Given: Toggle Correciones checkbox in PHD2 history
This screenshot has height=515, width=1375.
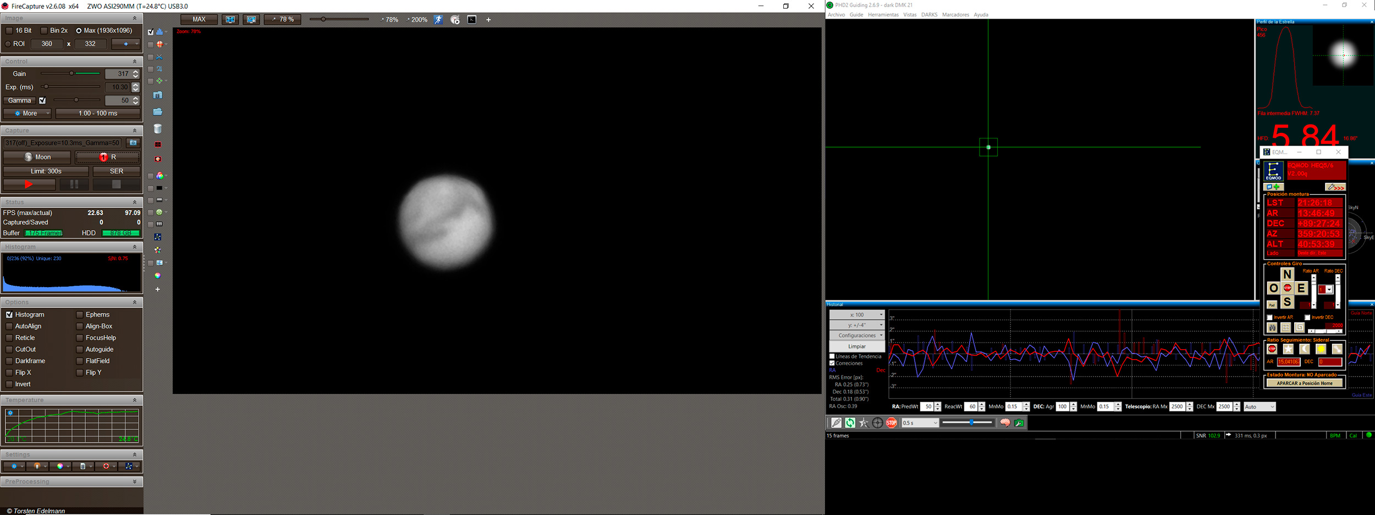Looking at the screenshot, I should (832, 363).
